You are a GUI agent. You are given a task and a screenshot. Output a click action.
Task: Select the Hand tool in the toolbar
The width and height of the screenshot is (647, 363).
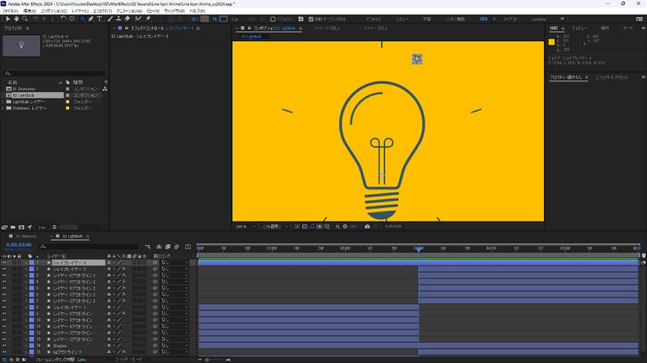16,19
